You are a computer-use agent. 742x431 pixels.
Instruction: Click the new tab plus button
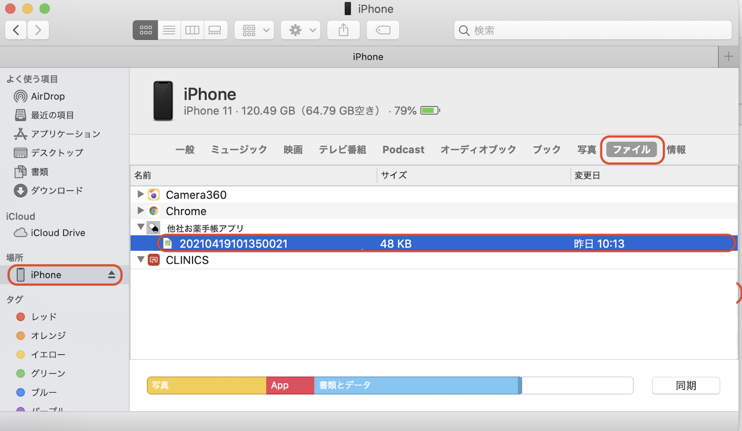pos(728,57)
